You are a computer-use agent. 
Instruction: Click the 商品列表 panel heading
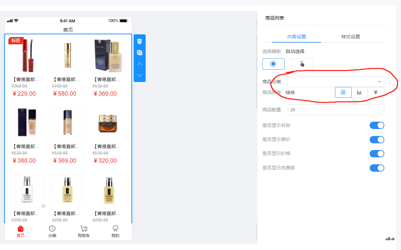(x=275, y=18)
